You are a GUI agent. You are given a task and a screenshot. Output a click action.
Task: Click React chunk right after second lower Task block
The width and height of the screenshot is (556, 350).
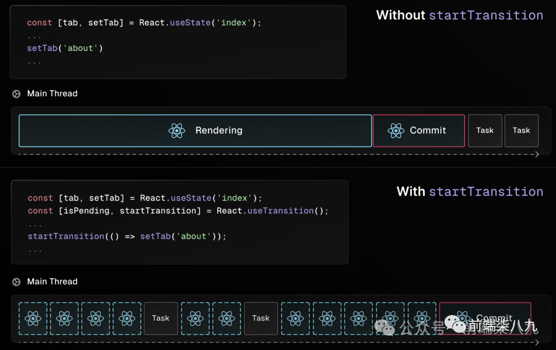point(296,319)
